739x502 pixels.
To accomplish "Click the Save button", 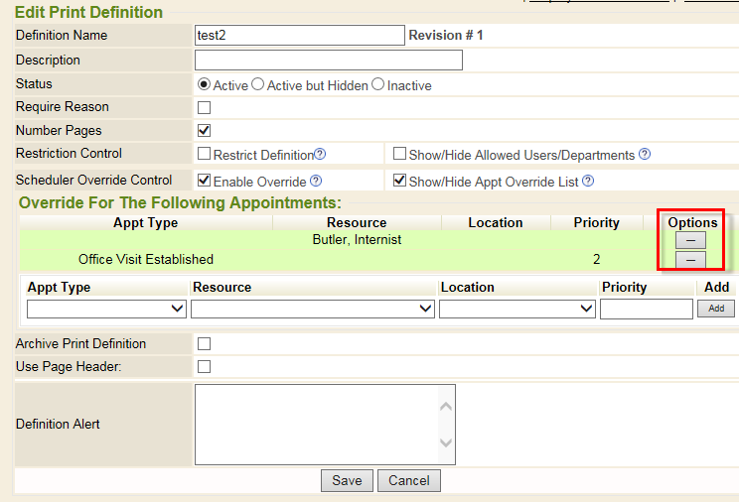I will pyautogui.click(x=347, y=480).
